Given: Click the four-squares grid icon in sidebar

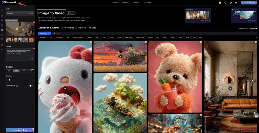Looking at the screenshot, I should [2, 39].
